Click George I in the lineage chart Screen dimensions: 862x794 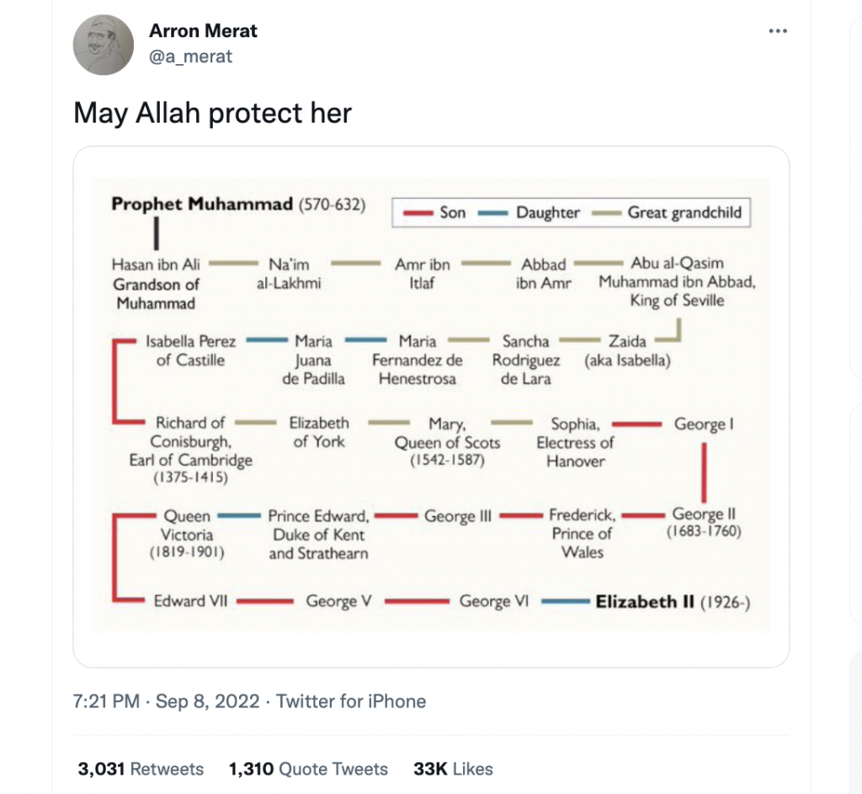coord(704,424)
